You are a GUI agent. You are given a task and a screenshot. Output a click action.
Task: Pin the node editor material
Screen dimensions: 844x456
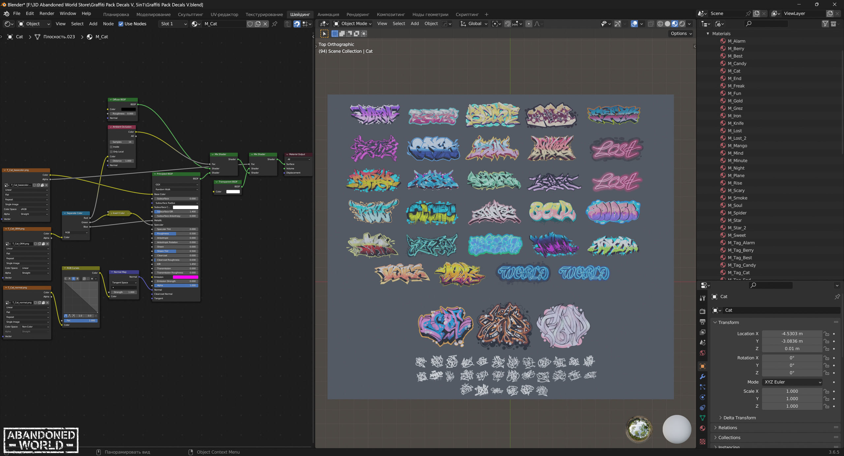coord(274,24)
